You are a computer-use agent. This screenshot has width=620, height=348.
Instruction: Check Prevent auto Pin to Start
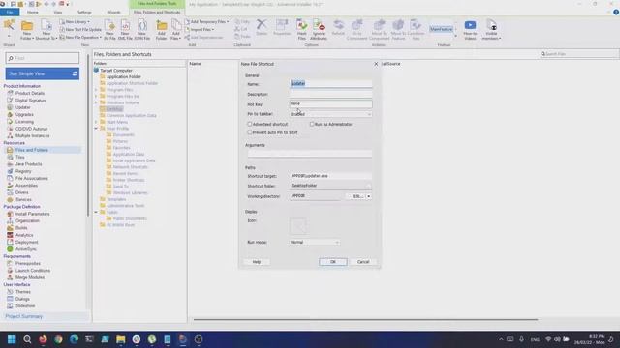[x=250, y=132]
